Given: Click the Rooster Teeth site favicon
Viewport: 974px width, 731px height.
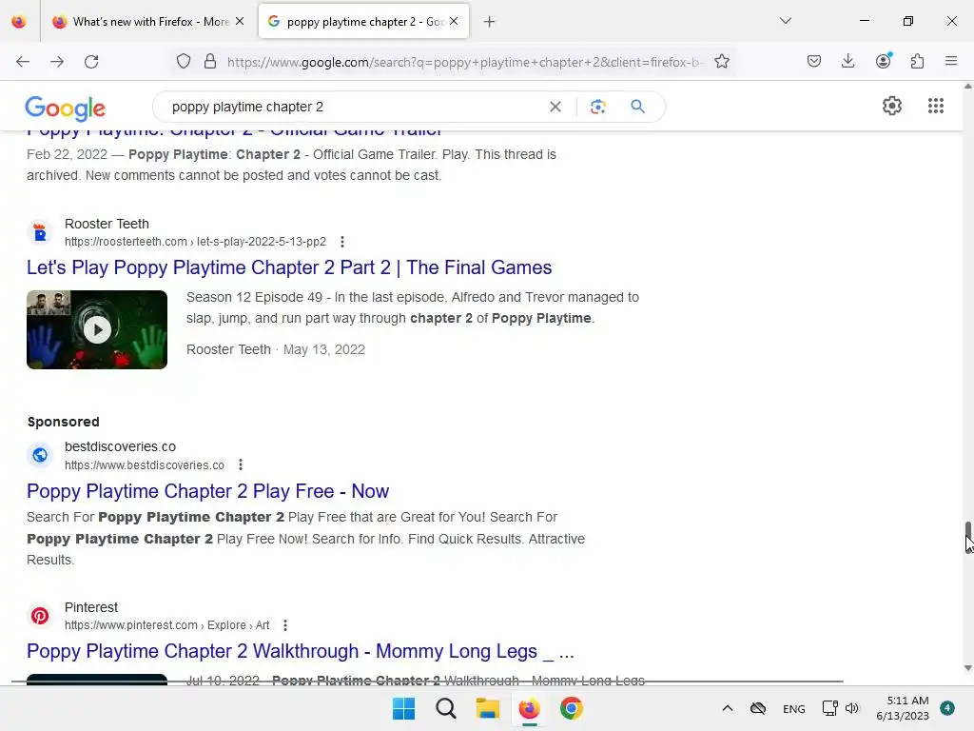Looking at the screenshot, I should coord(40,232).
